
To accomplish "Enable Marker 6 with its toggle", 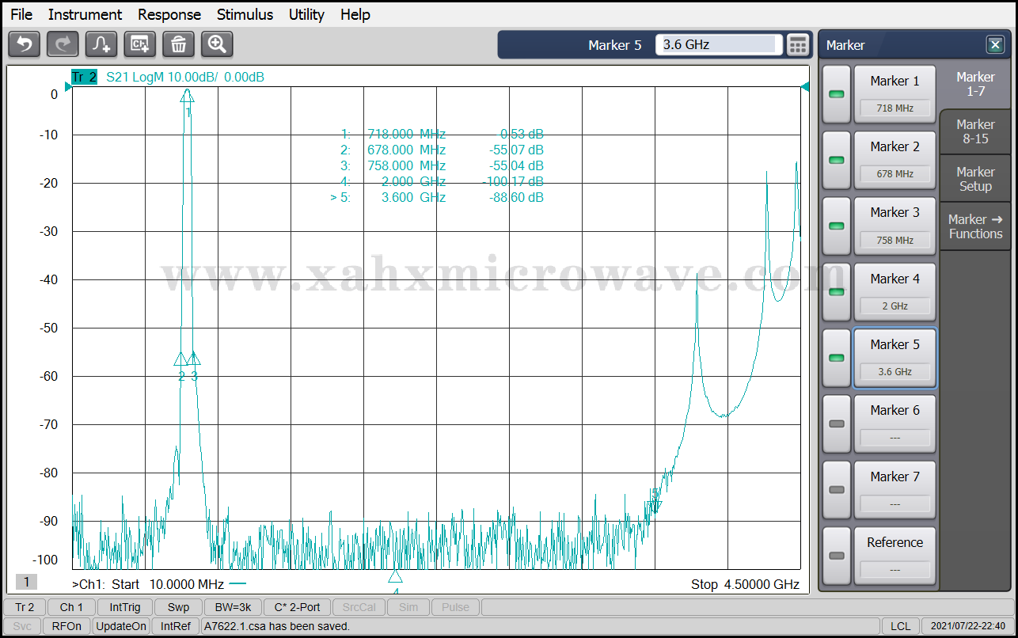I will click(836, 423).
